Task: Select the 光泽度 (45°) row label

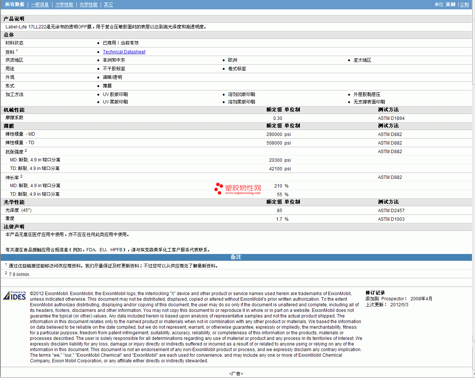Action: click(x=18, y=210)
